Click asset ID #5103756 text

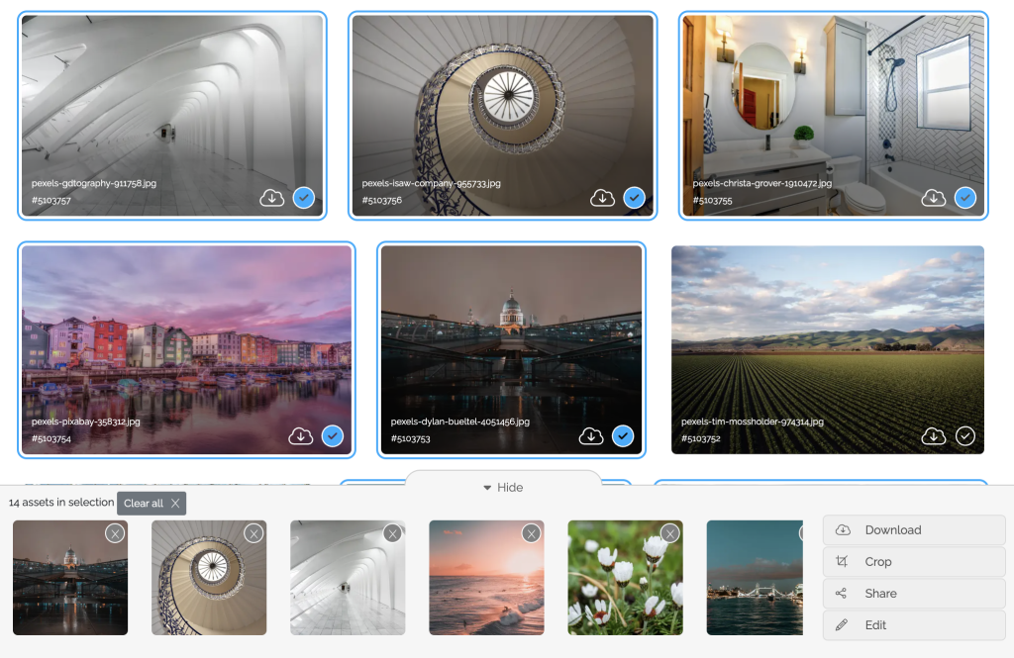tap(381, 201)
